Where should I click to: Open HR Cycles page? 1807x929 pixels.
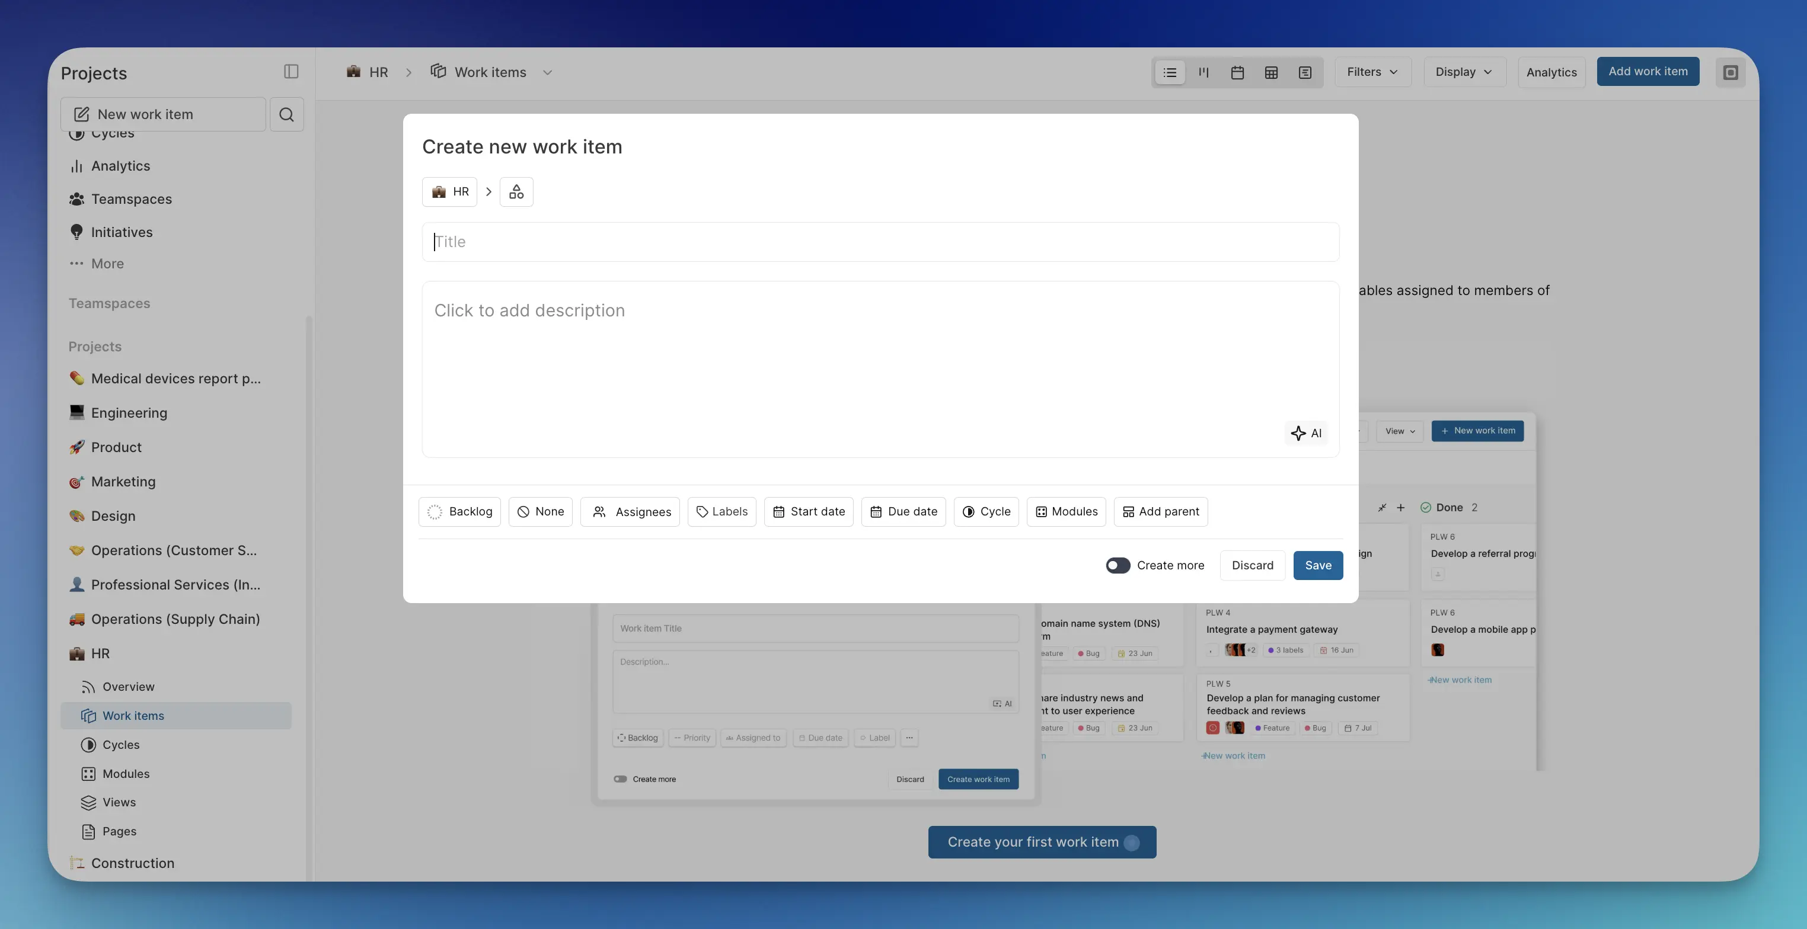[x=121, y=745]
